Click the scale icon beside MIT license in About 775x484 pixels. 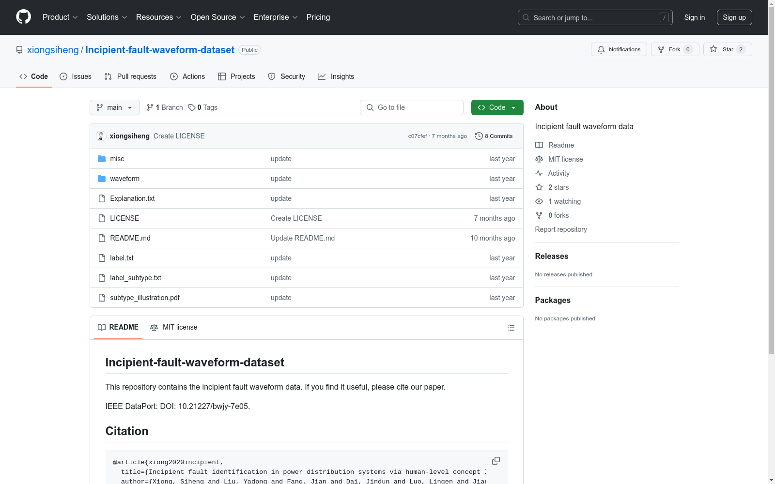pyautogui.click(x=539, y=159)
